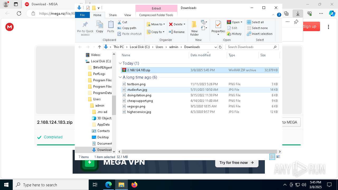The width and height of the screenshot is (338, 190).
Task: Click Select all
Action: (255, 22)
